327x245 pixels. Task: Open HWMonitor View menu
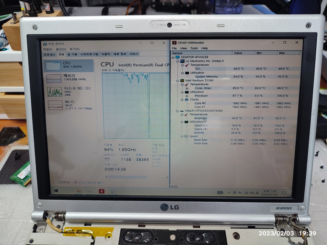pos(184,48)
